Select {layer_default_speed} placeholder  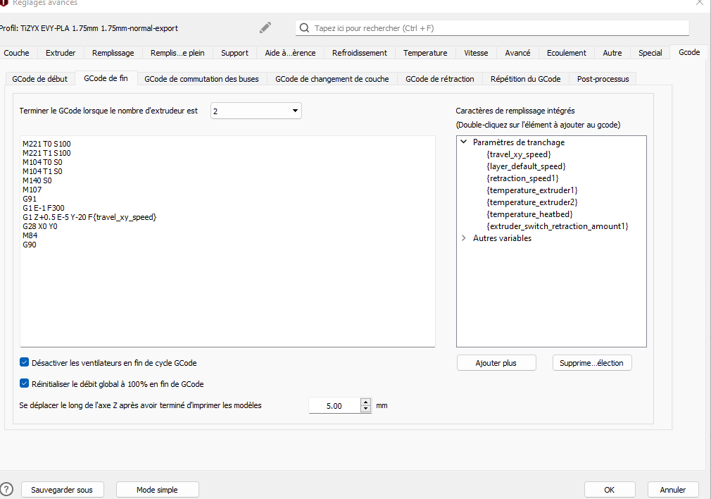[526, 166]
